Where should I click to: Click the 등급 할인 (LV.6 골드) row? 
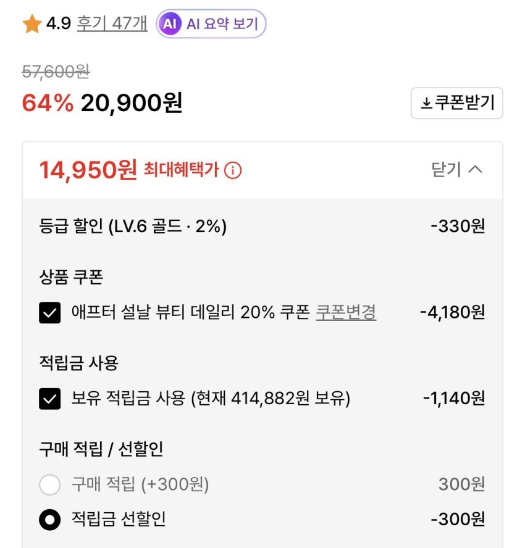pyautogui.click(x=133, y=226)
